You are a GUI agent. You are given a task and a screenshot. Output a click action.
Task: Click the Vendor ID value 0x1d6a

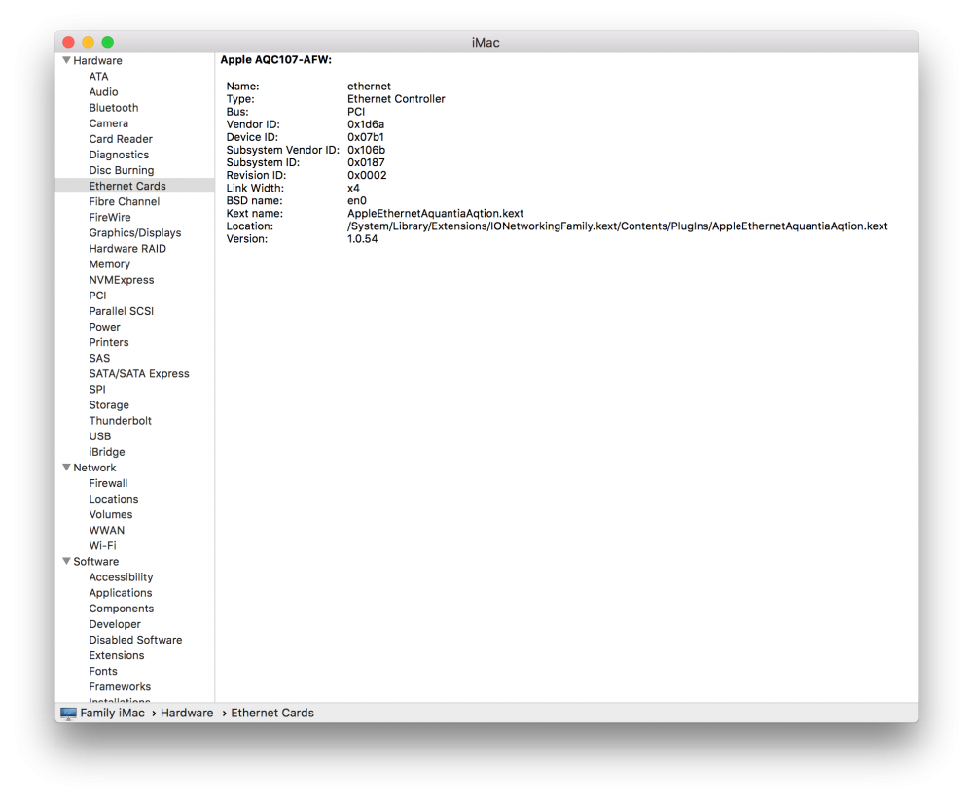(x=366, y=124)
